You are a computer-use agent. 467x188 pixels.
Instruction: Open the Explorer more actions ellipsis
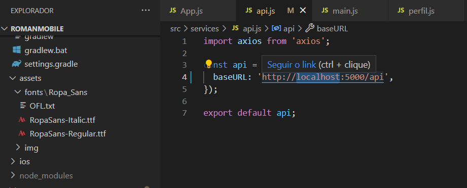tap(146, 11)
